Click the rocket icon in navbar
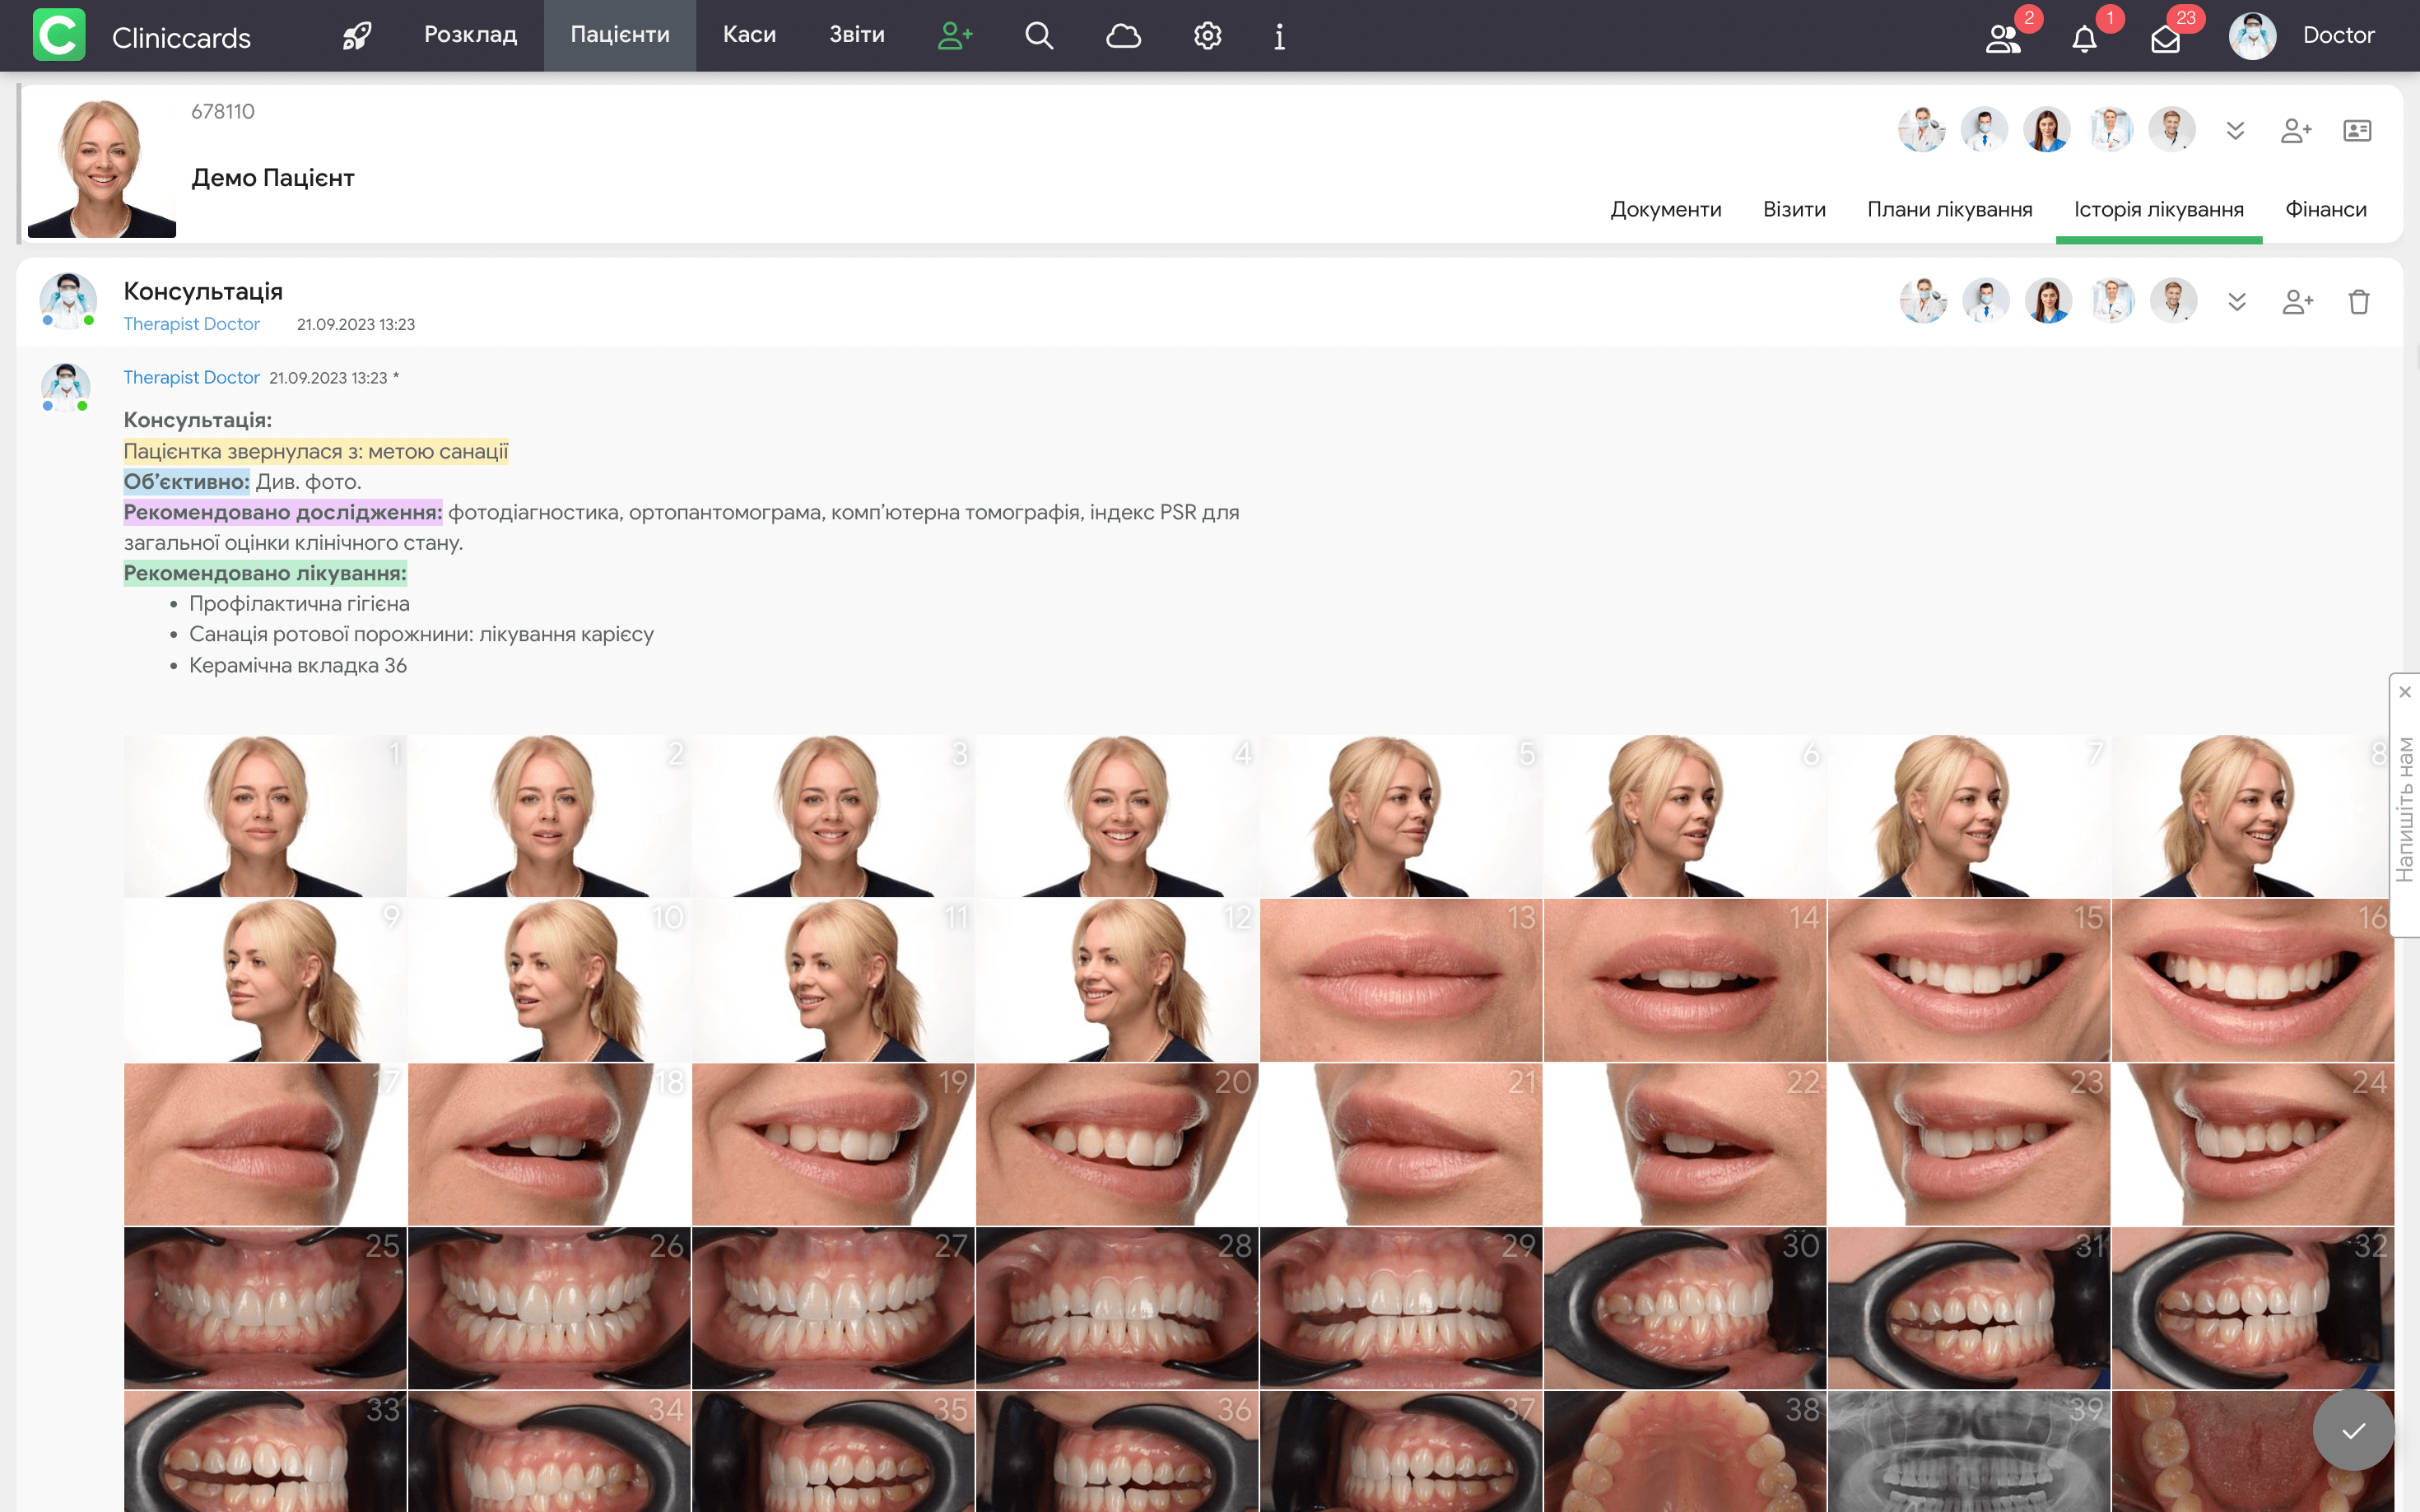The height and width of the screenshot is (1512, 2420). click(357, 36)
